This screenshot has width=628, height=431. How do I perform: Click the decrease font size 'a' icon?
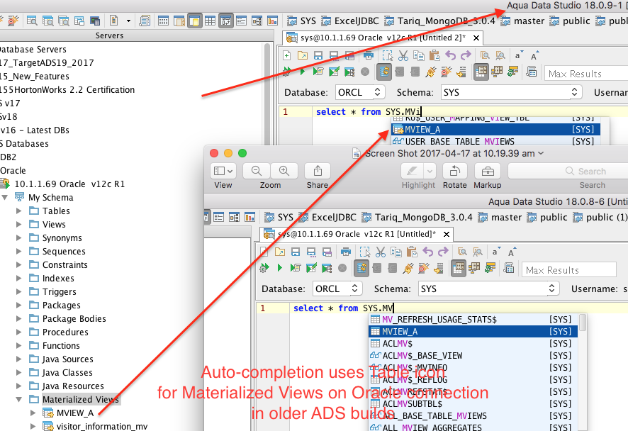pos(518,55)
